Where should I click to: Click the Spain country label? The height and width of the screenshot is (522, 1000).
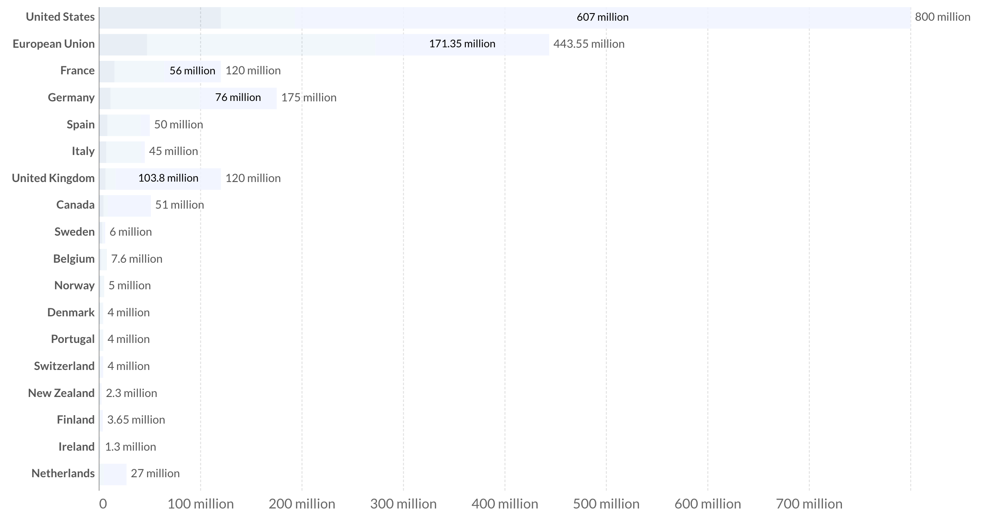[x=81, y=125]
